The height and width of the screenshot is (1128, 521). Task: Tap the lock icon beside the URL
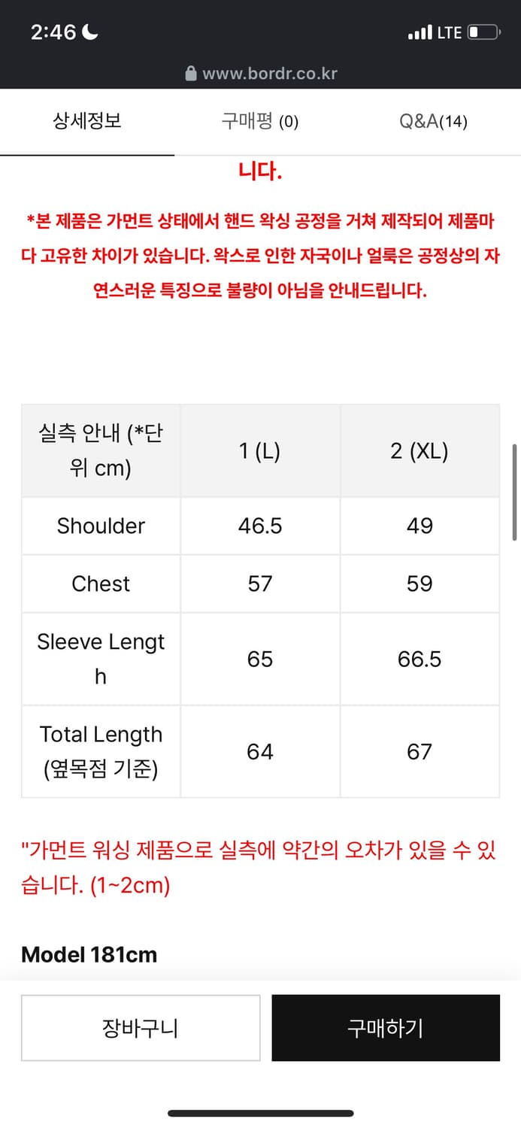[x=191, y=74]
